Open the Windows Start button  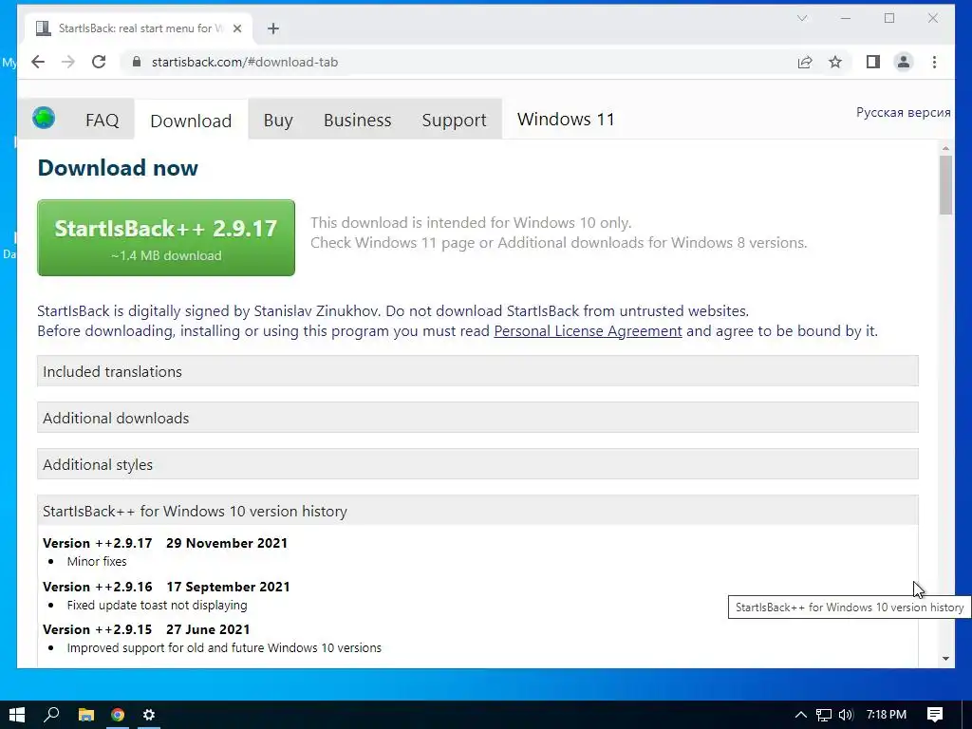[x=17, y=715]
